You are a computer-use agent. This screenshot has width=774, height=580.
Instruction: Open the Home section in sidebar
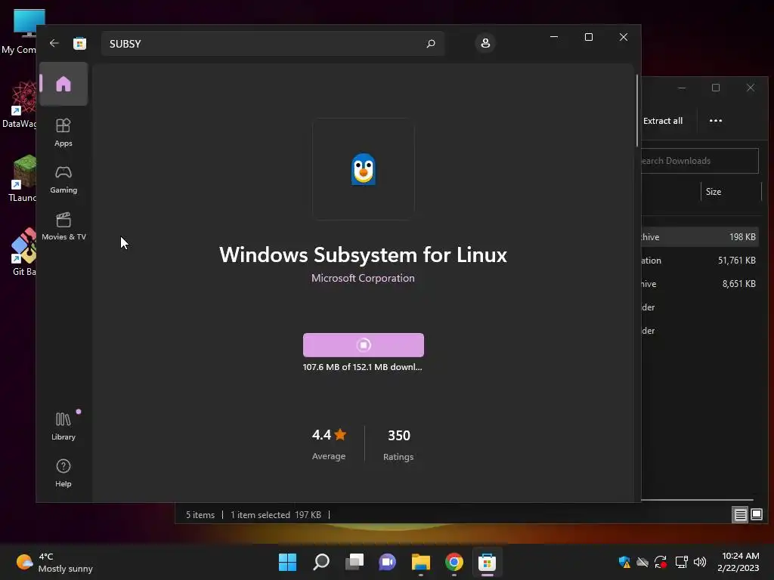63,84
